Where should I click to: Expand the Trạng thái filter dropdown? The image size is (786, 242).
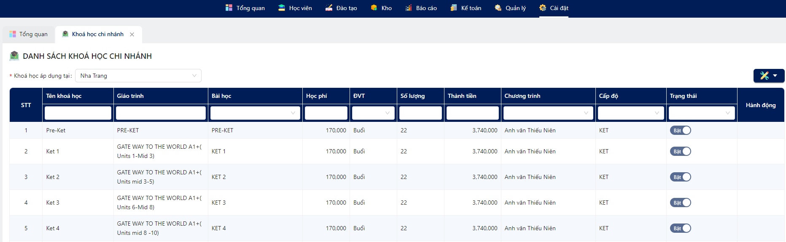[x=702, y=113]
